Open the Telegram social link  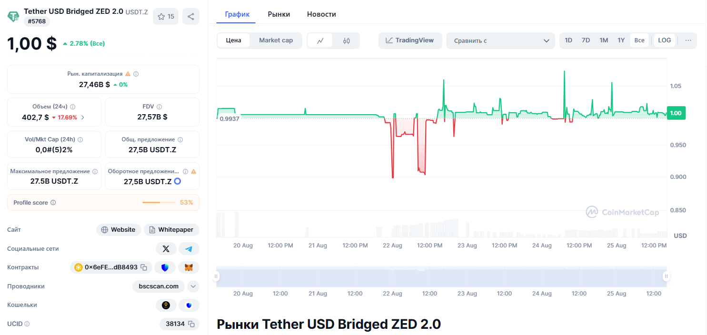(x=189, y=249)
